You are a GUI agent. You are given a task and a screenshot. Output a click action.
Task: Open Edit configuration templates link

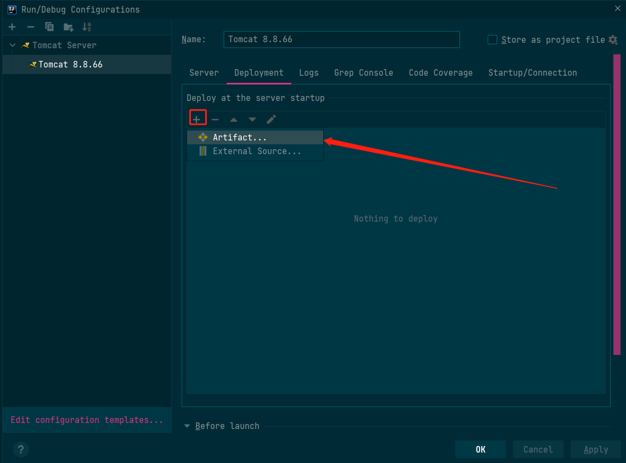[x=87, y=420]
